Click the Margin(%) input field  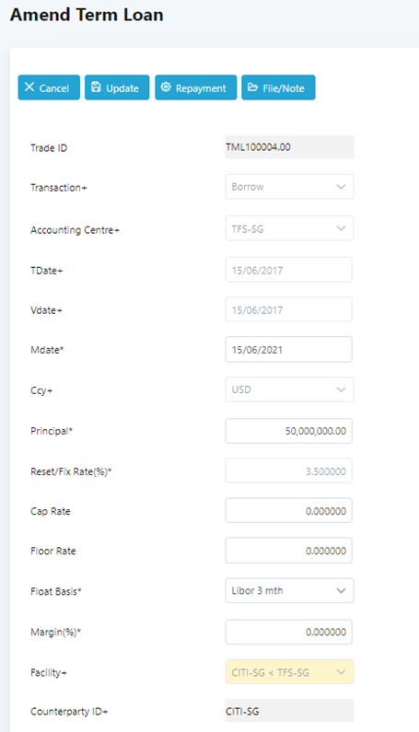(x=288, y=632)
